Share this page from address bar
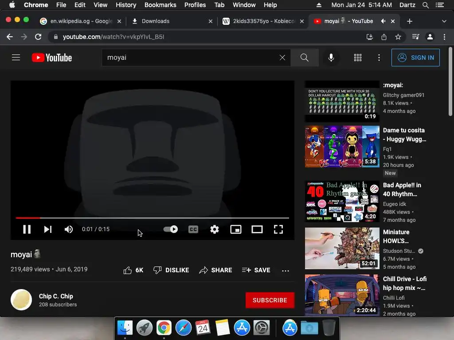This screenshot has height=340, width=454. (384, 37)
